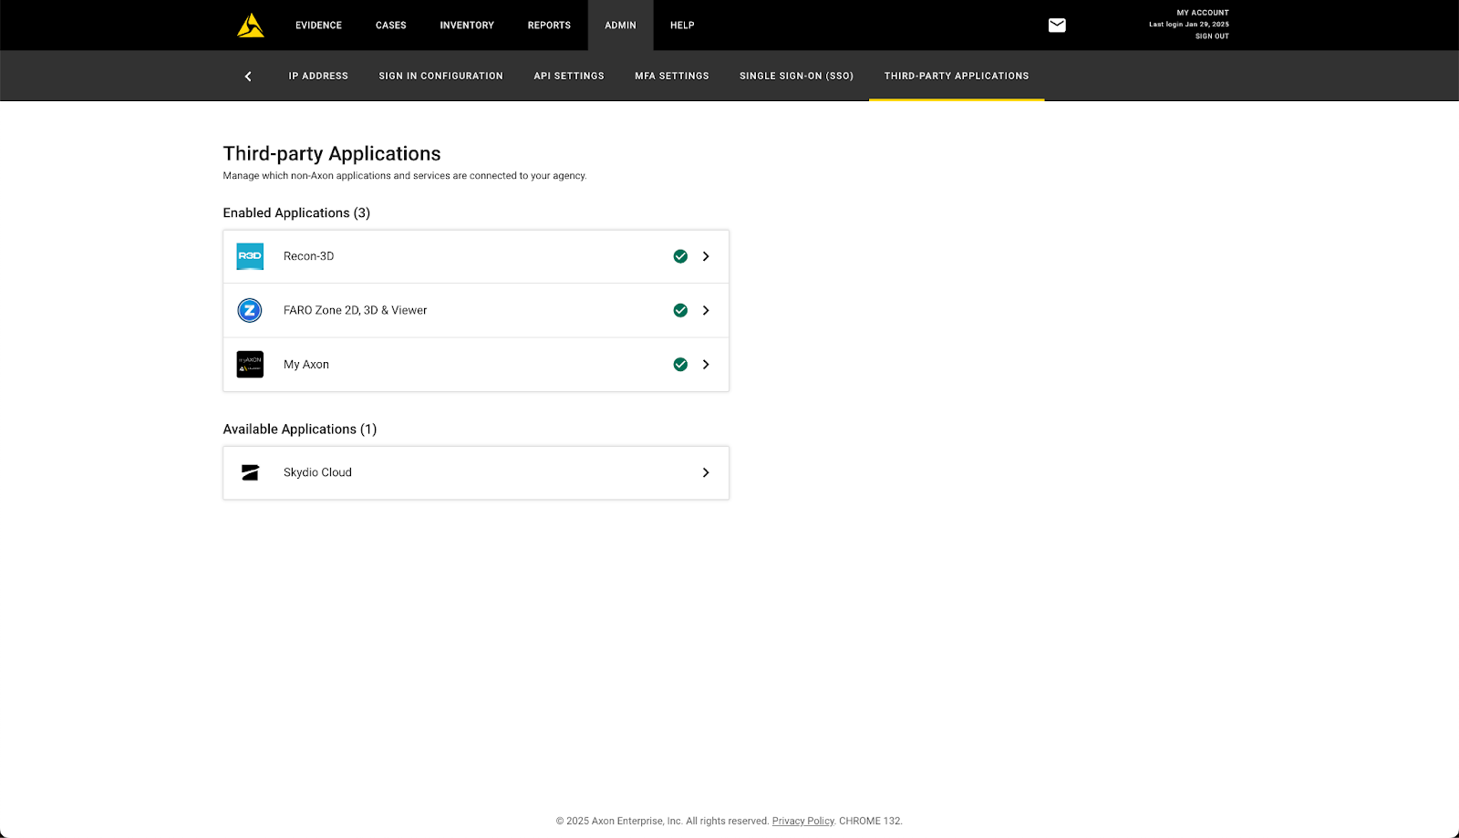Open the Cases menu

coord(391,26)
